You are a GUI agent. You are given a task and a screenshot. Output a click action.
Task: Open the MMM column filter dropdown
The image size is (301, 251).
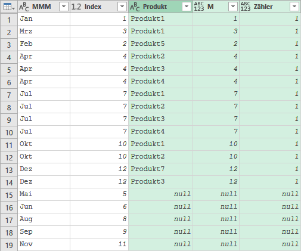point(64,7)
